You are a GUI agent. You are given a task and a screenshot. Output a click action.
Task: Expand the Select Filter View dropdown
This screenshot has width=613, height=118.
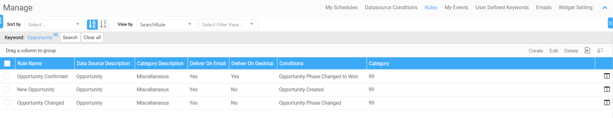click(x=229, y=24)
